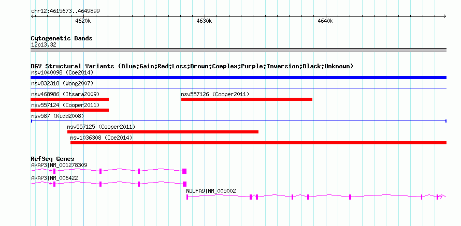Open the nsv557126 (Cooper2011) label
The height and width of the screenshot is (226, 461).
[215, 94]
